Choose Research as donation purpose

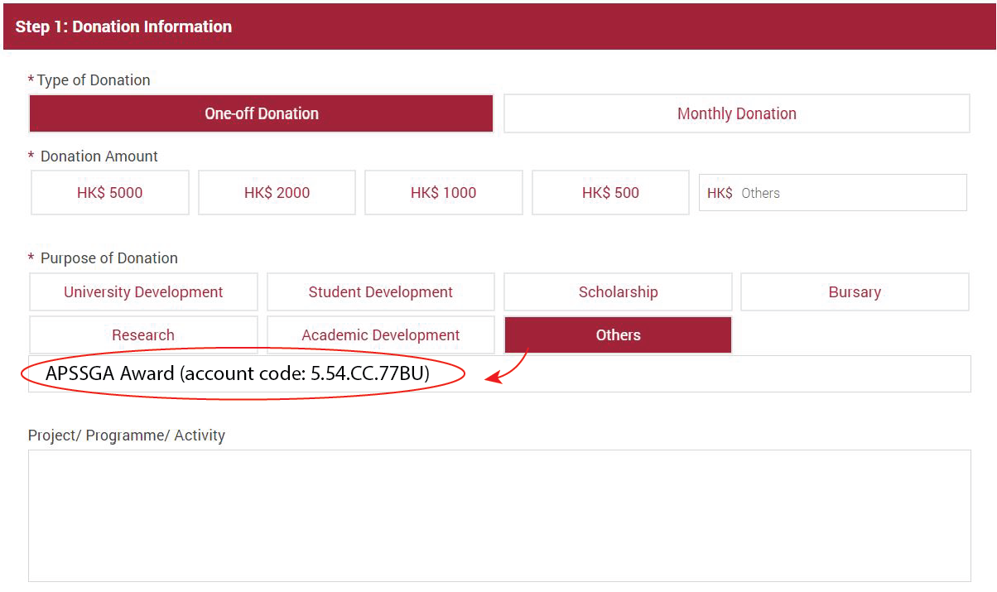[142, 335]
